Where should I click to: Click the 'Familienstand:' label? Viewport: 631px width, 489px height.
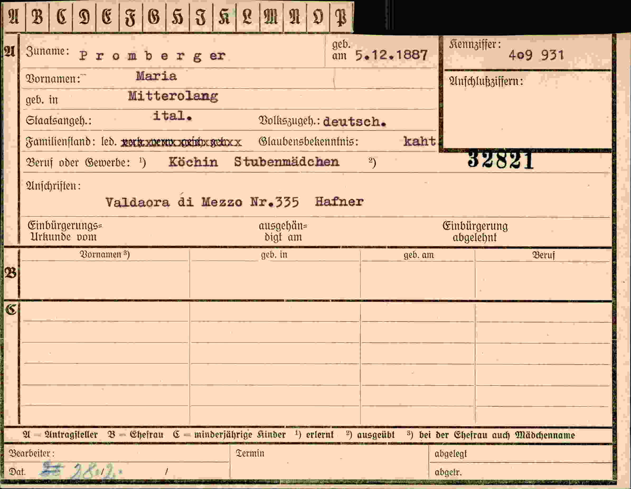pyautogui.click(x=61, y=142)
